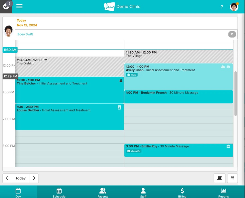Go to the next day arrow
This screenshot has height=198, width=245.
[34, 178]
